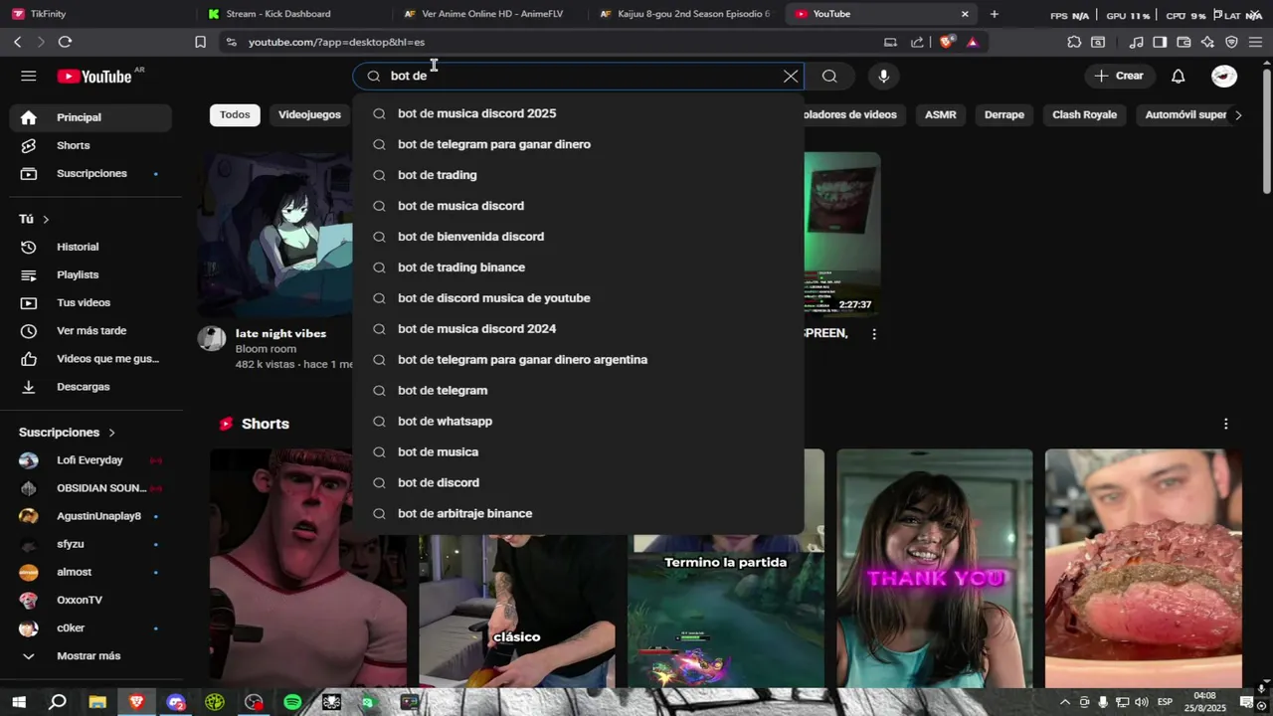Open Descargas in the sidebar
1273x716 pixels.
click(x=91, y=386)
